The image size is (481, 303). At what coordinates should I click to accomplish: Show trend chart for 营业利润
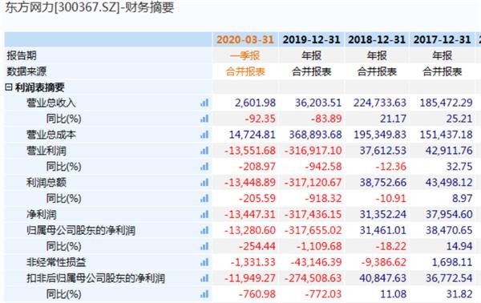point(204,151)
